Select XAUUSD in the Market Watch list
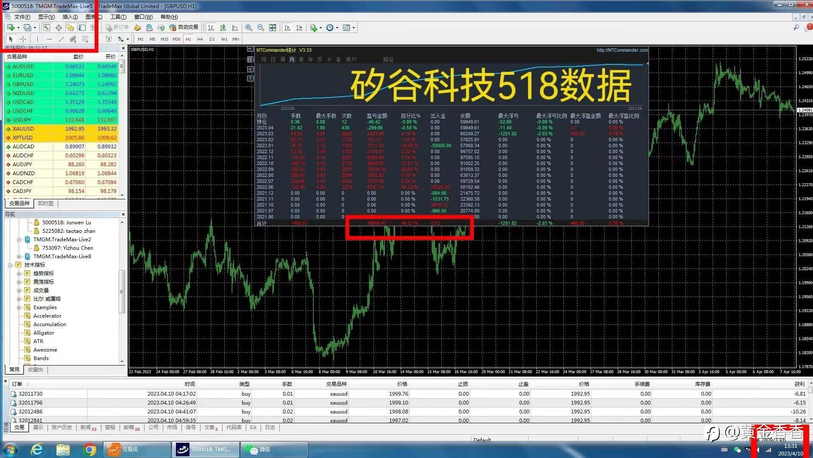This screenshot has width=813, height=458. (61, 129)
